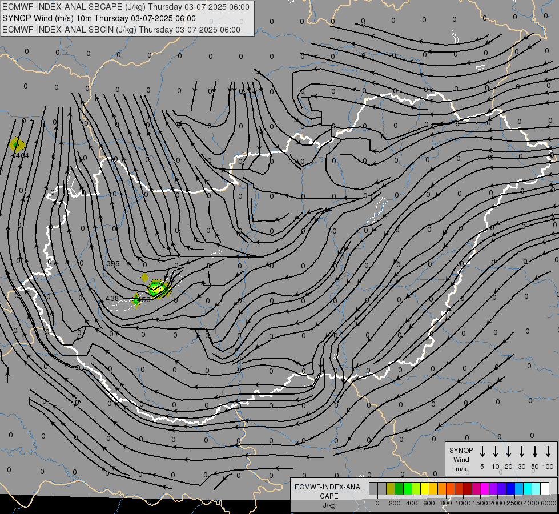The image size is (559, 514).
Task: Click the wind arrow above the 20 label
Action: point(508,451)
